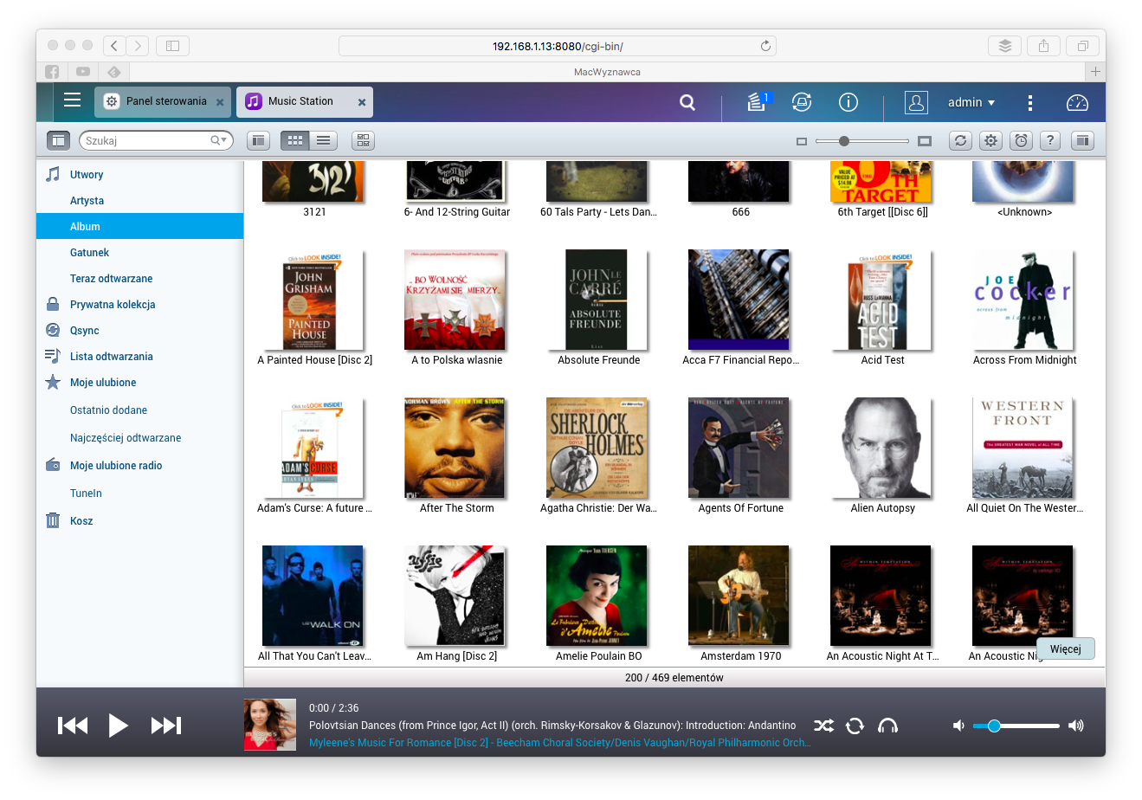Screen dimensions: 1142x800
Task: Select Album in the sidebar
Action: (x=139, y=227)
